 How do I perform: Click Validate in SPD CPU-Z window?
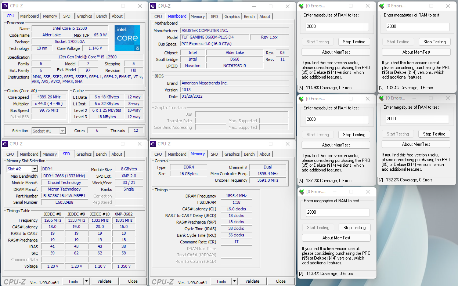click(104, 281)
